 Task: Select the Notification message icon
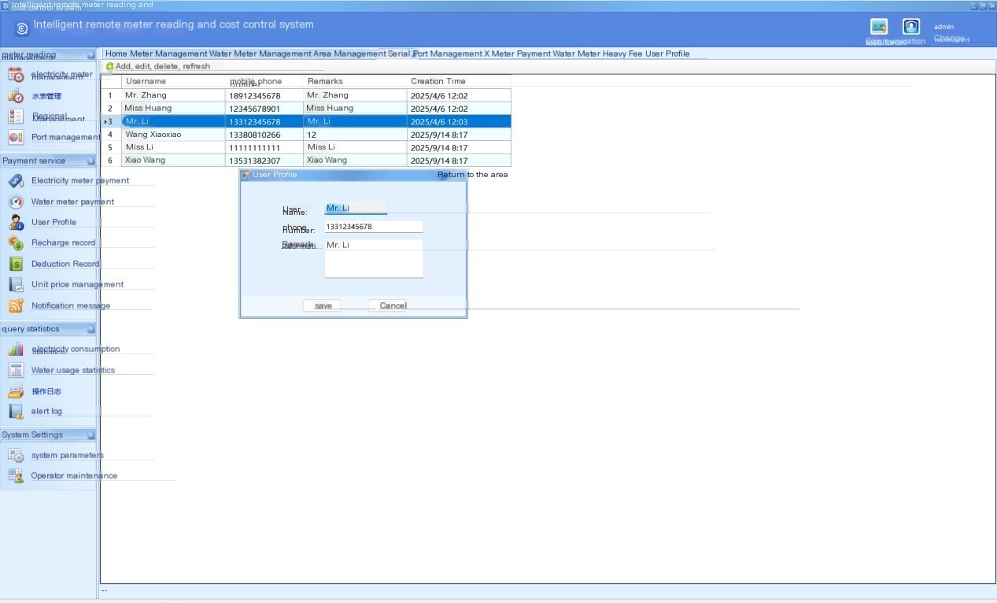pos(16,305)
